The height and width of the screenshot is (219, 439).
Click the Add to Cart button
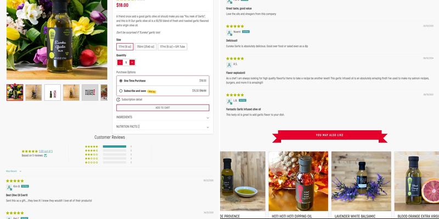[x=162, y=108]
